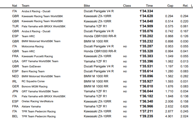Click the IND label in RC Squadra Corse row
This screenshot has width=193, height=122.
(x=125, y=82)
